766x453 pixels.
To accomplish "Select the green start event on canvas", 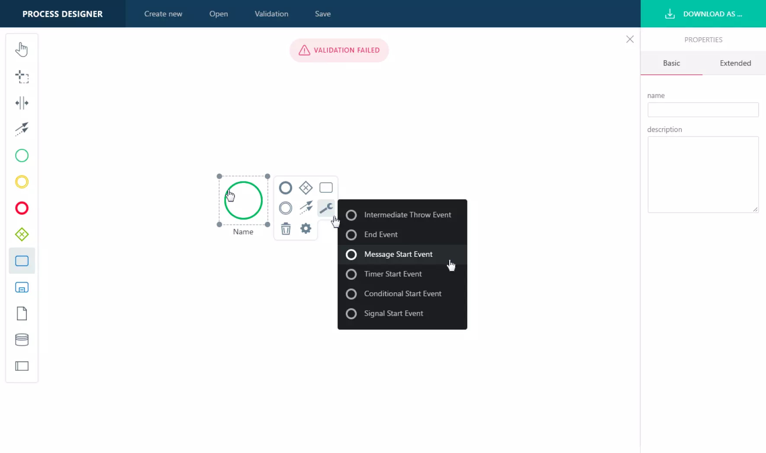I will click(x=243, y=200).
